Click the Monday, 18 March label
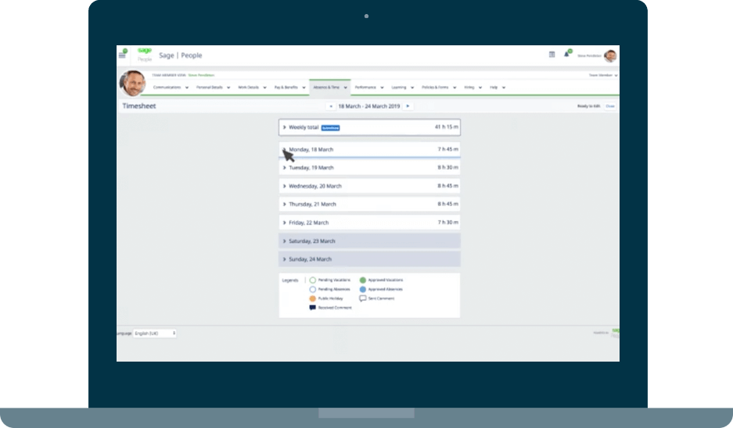The height and width of the screenshot is (428, 733). coord(311,150)
